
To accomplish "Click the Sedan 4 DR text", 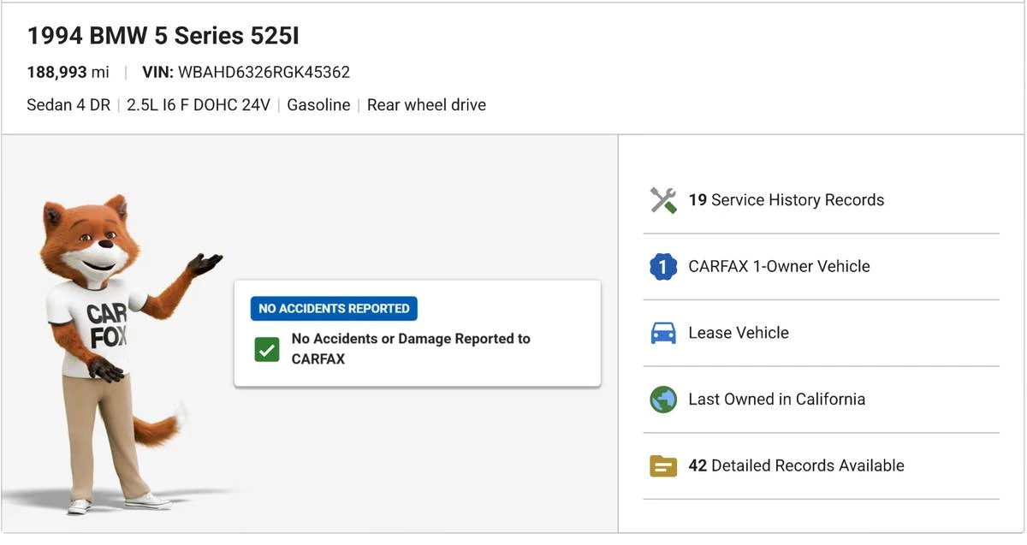I will pos(68,105).
